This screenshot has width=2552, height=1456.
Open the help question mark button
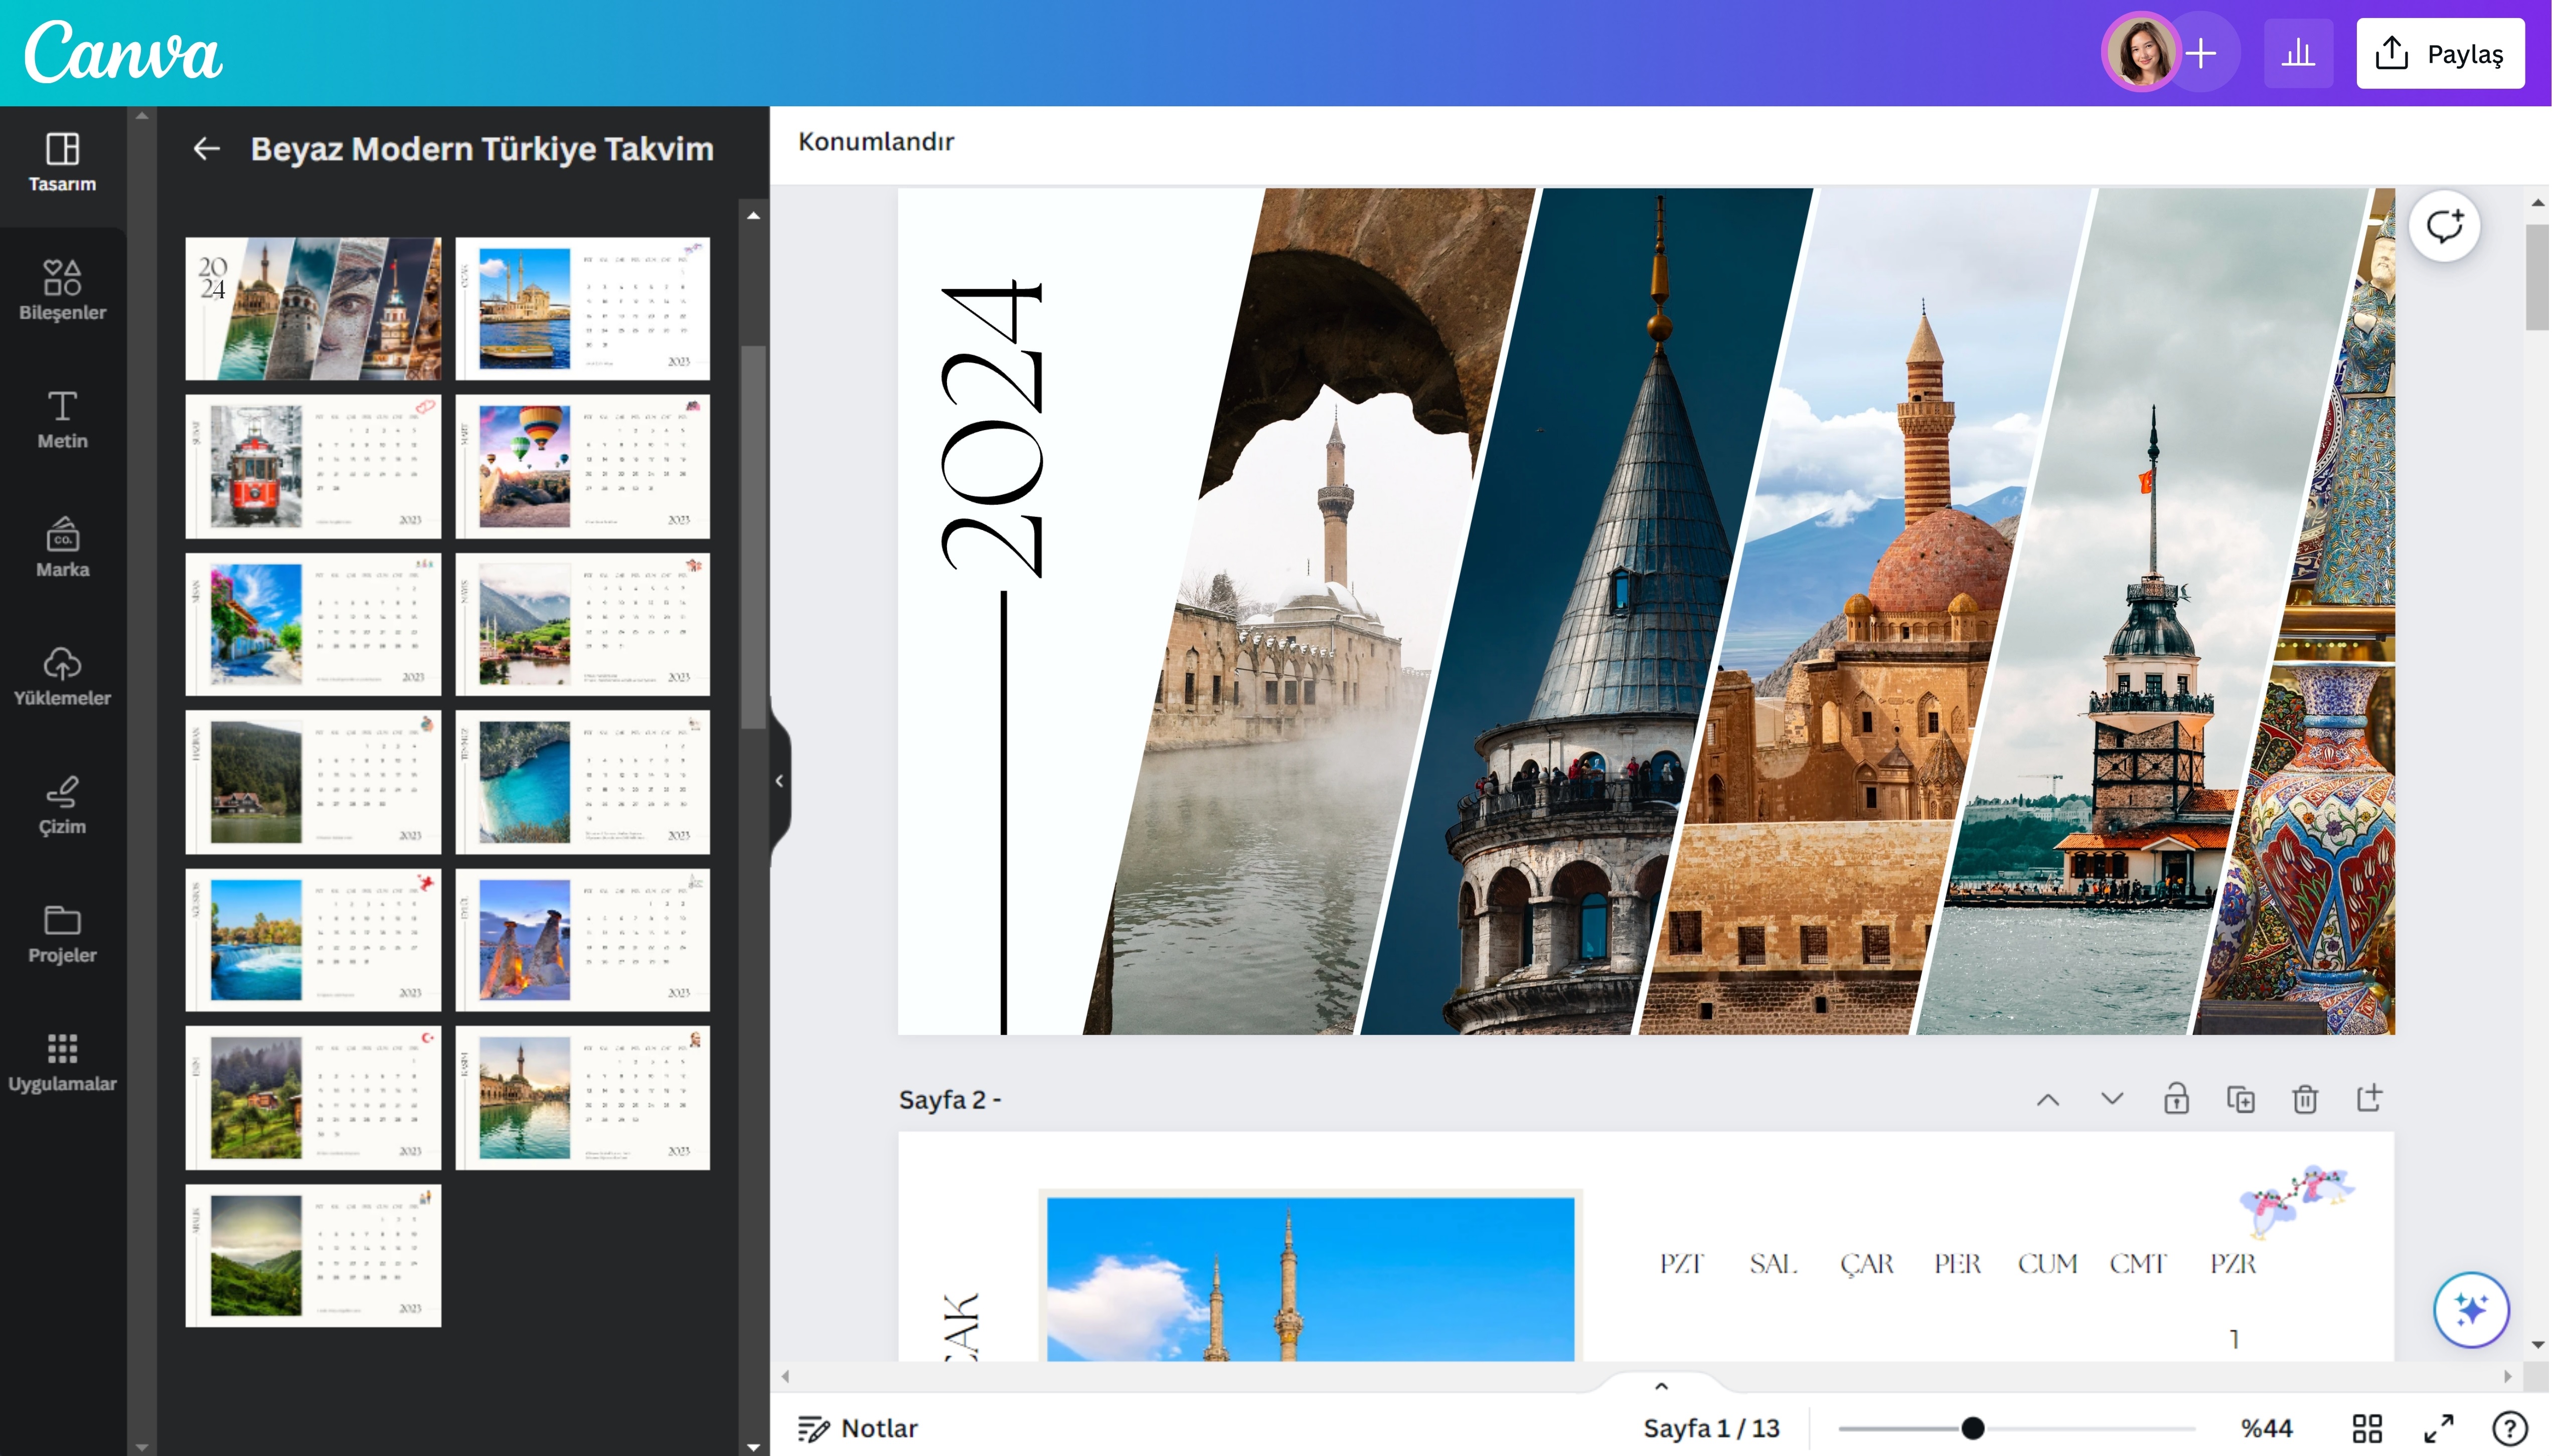click(x=2509, y=1428)
